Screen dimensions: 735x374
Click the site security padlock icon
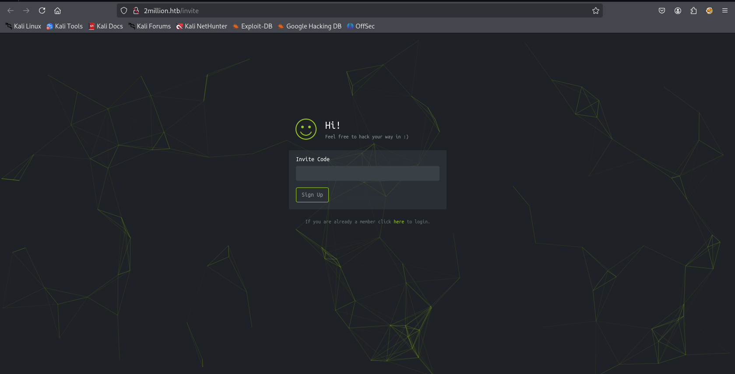pyautogui.click(x=136, y=11)
